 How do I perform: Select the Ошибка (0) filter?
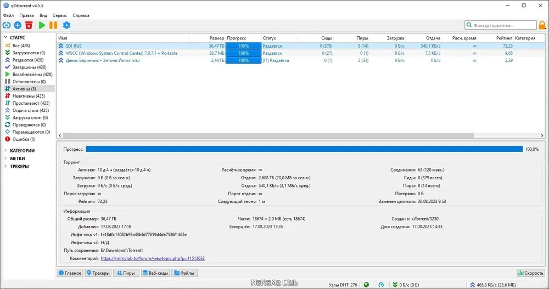point(24,139)
